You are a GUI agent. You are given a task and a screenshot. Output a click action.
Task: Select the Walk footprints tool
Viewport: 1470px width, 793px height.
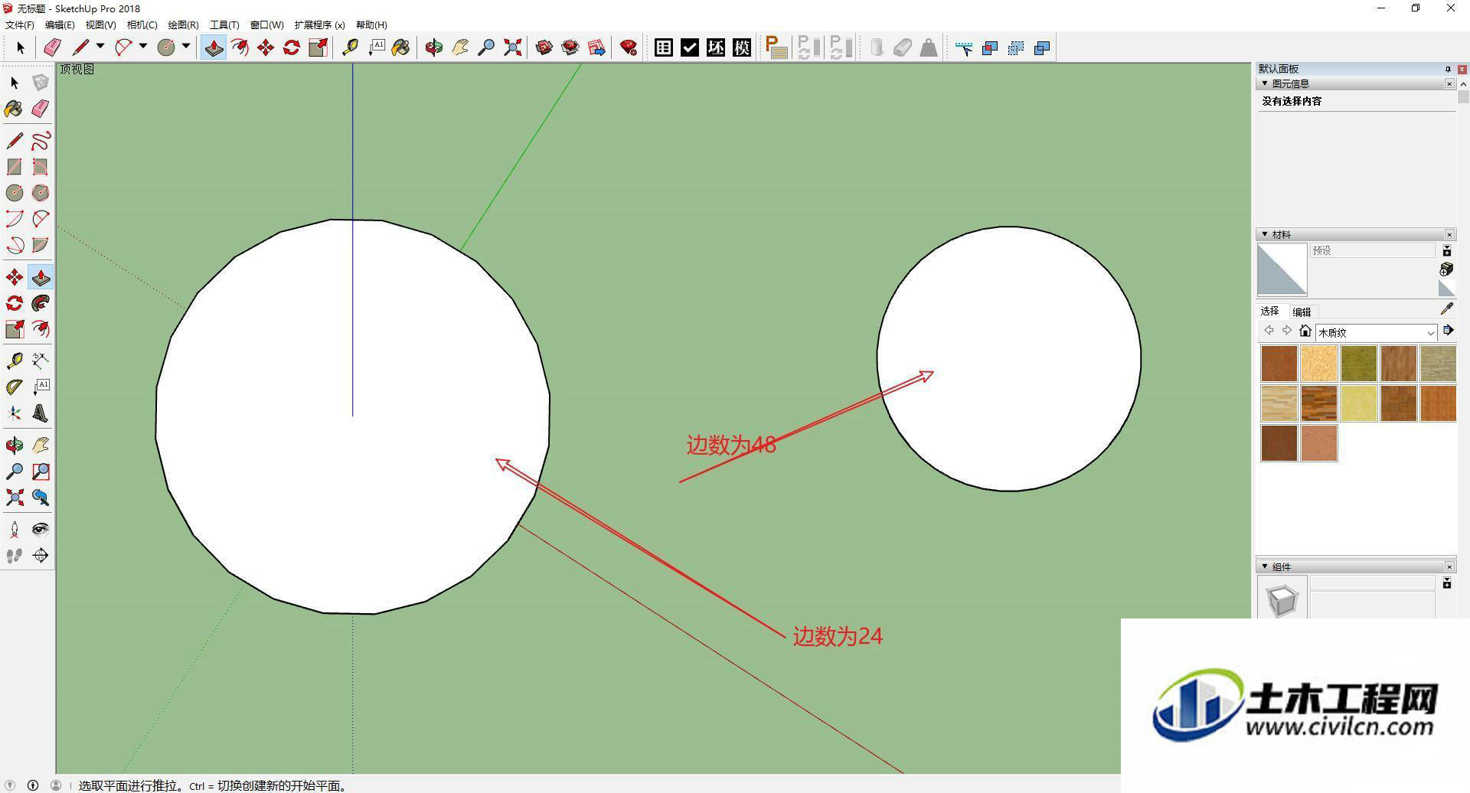14,556
